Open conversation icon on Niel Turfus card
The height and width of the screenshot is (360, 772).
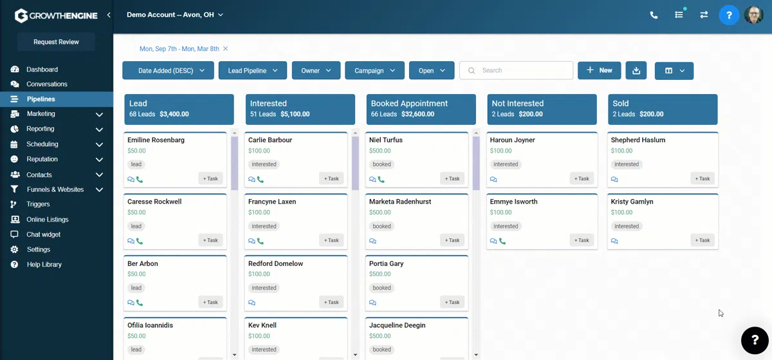click(x=372, y=180)
